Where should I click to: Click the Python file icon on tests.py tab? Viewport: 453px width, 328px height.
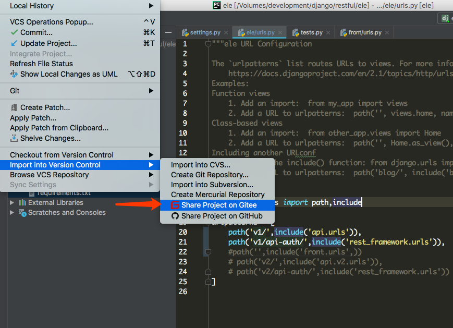(x=295, y=33)
